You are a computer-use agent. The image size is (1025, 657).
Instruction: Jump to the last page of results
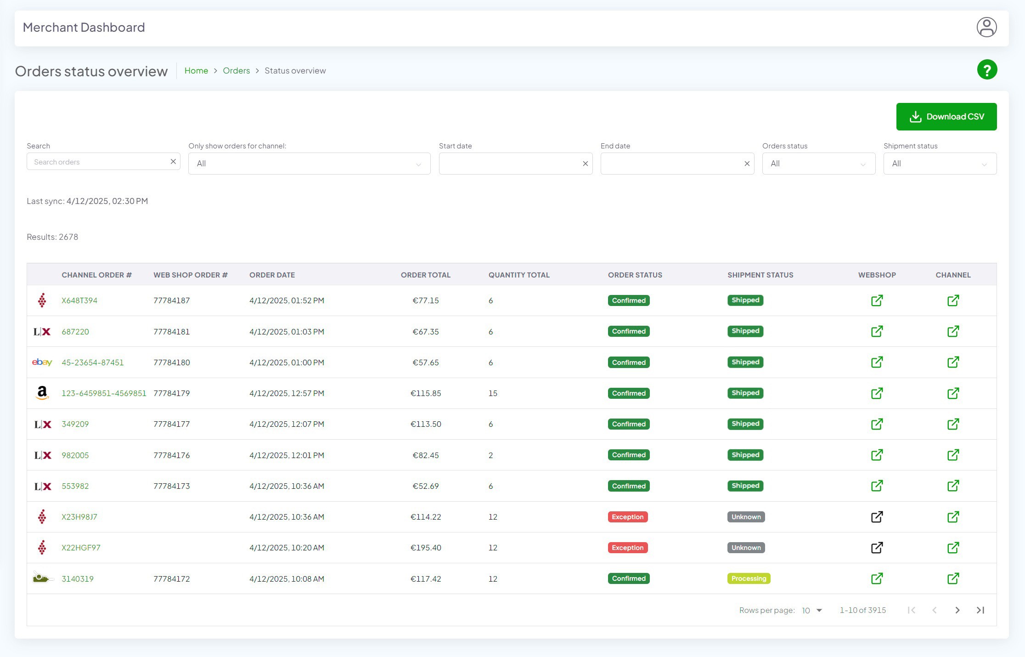[x=980, y=610]
